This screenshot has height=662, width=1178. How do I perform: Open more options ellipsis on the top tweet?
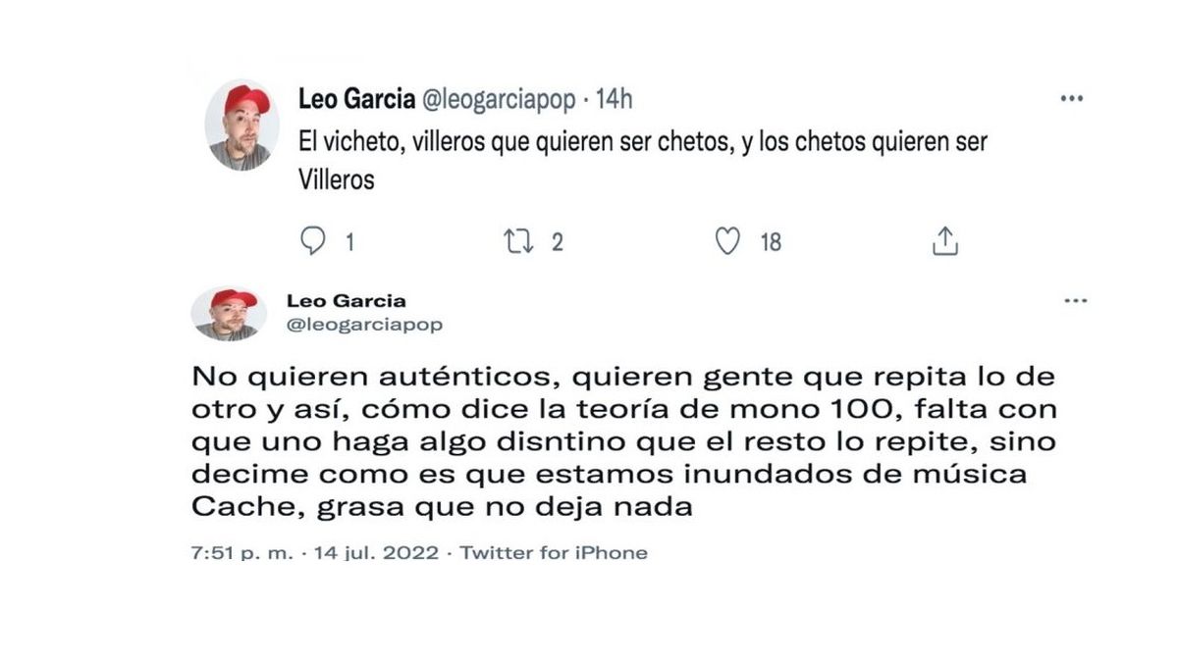click(1071, 100)
